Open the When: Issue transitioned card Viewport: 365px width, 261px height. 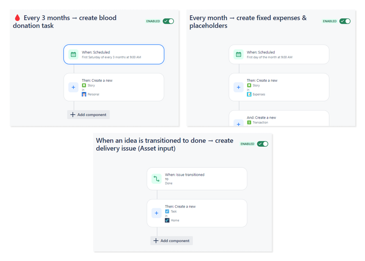point(197,179)
